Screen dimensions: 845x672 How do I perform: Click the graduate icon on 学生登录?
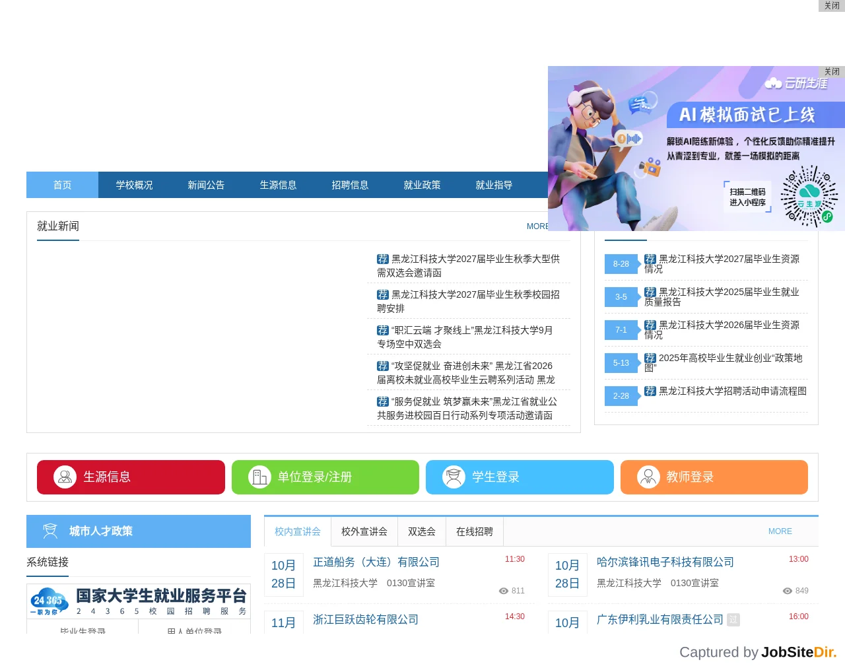(454, 477)
